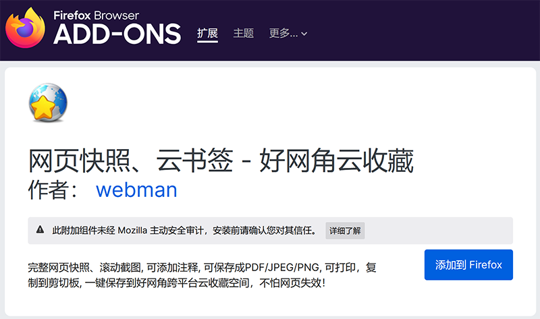Click the 详细了解 button

point(345,231)
